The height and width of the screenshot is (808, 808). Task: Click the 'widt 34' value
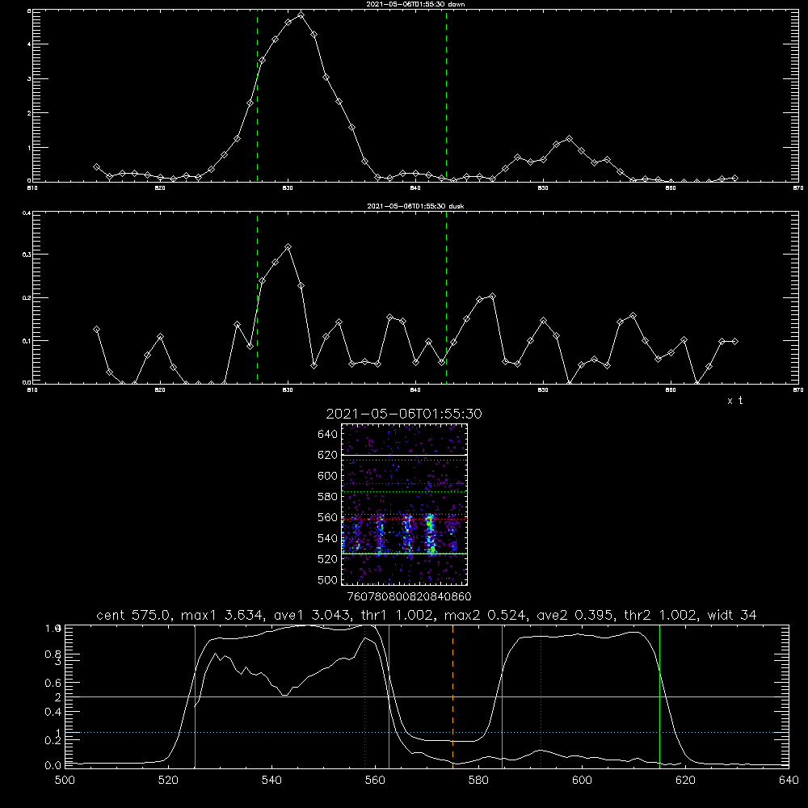point(732,615)
